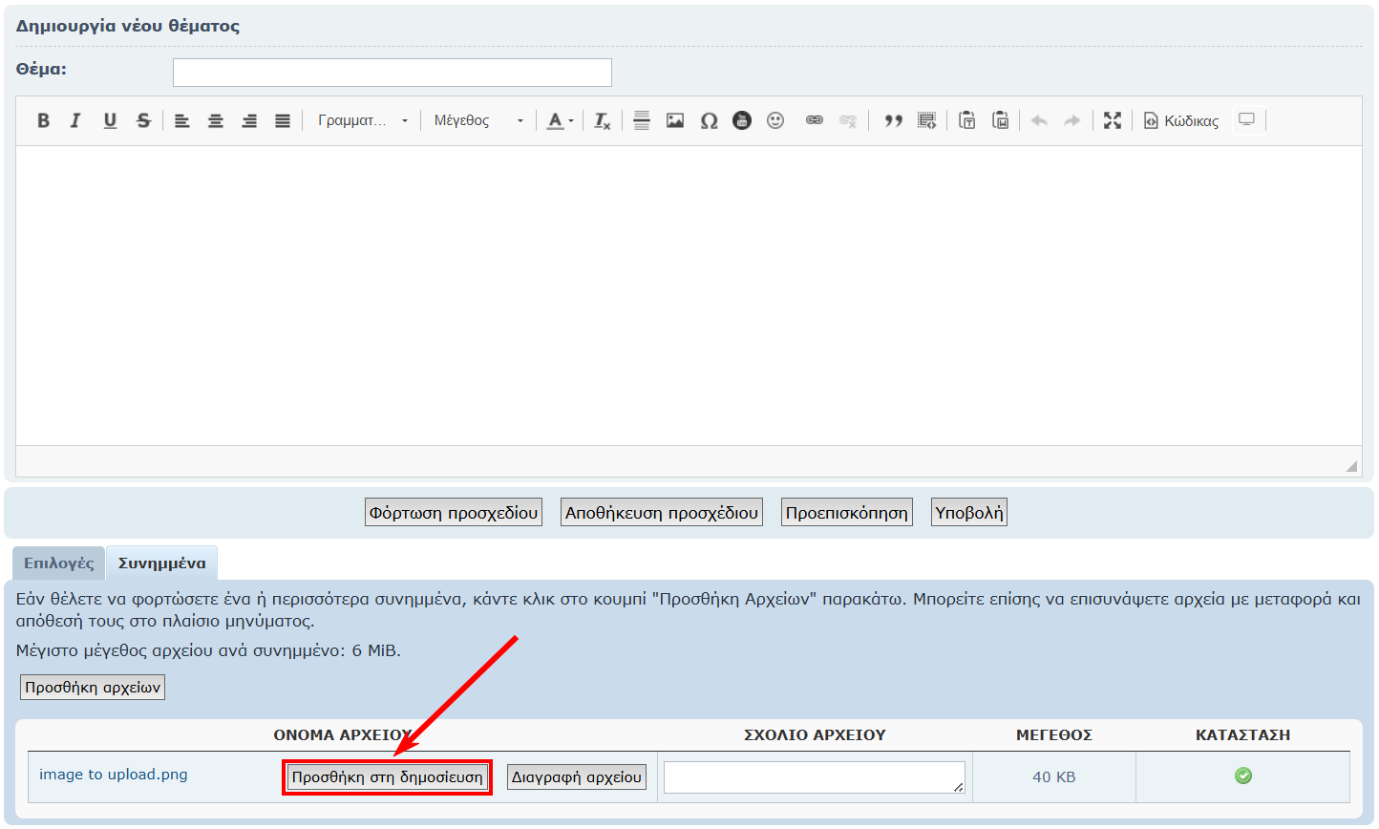Viewport: 1379px width, 829px height.
Task: Toggle bold formatting
Action: coord(43,120)
